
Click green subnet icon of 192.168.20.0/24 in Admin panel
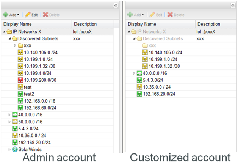point(15,143)
